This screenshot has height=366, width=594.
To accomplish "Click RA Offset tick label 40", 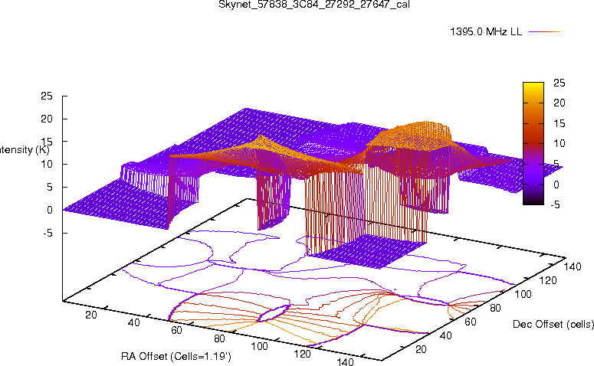I will [133, 322].
